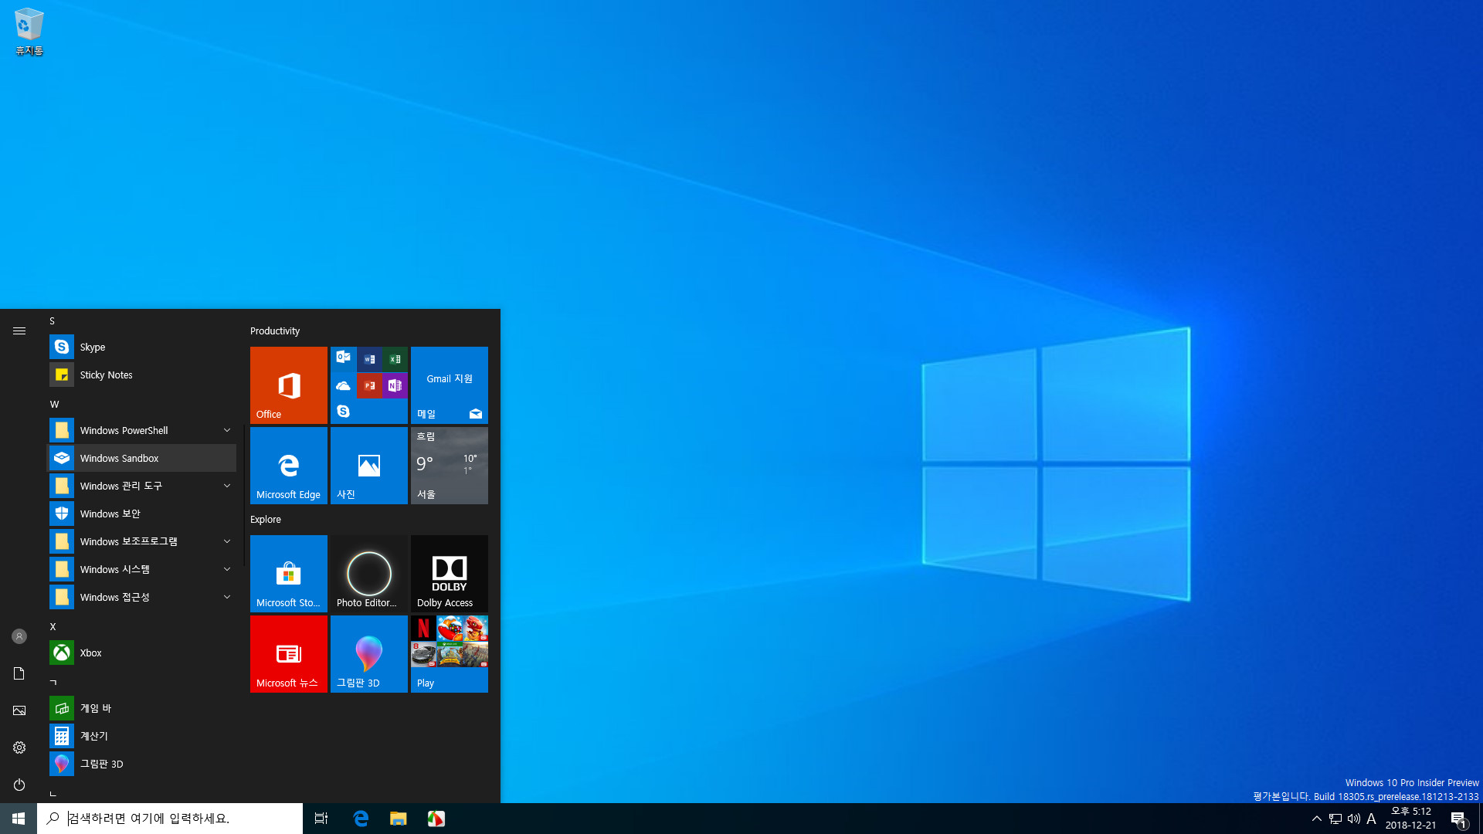The image size is (1483, 834).
Task: Show hidden system tray icons chevron
Action: tap(1317, 819)
